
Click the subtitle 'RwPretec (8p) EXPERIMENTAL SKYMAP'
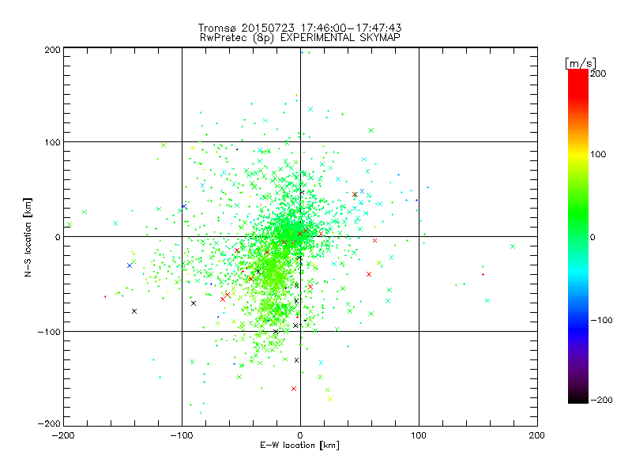point(299,38)
